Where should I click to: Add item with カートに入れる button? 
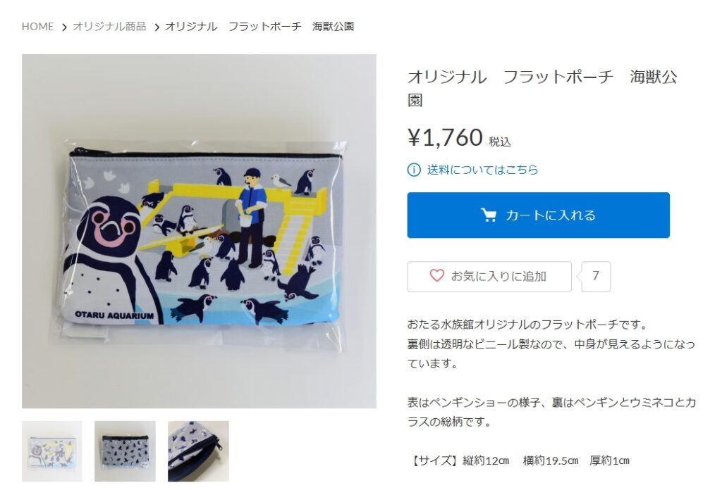pyautogui.click(x=538, y=215)
